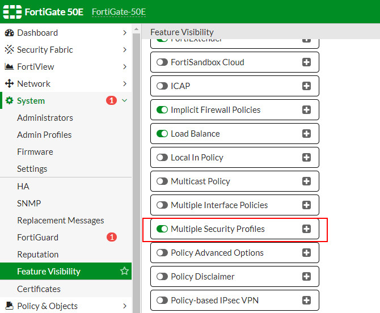Click the plus icon for Multiple Security Profiles

307,229
